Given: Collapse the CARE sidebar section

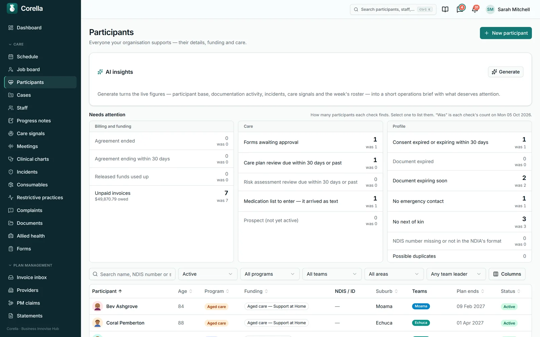Looking at the screenshot, I should pos(16,44).
